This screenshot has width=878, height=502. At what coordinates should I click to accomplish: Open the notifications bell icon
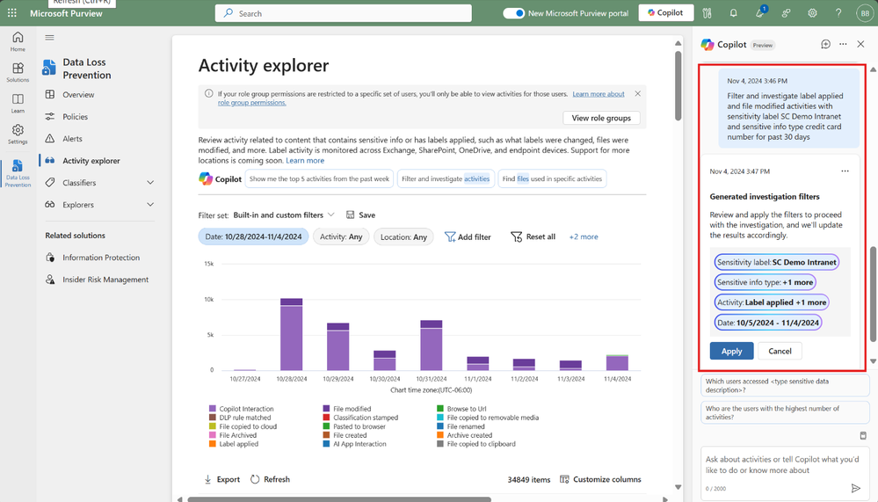733,13
